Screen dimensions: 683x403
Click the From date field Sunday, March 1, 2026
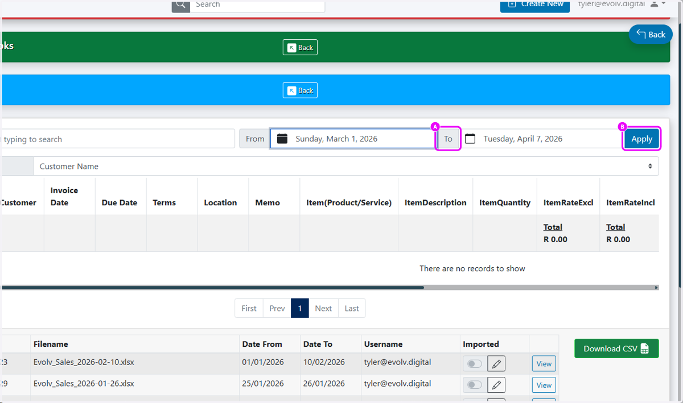click(353, 139)
